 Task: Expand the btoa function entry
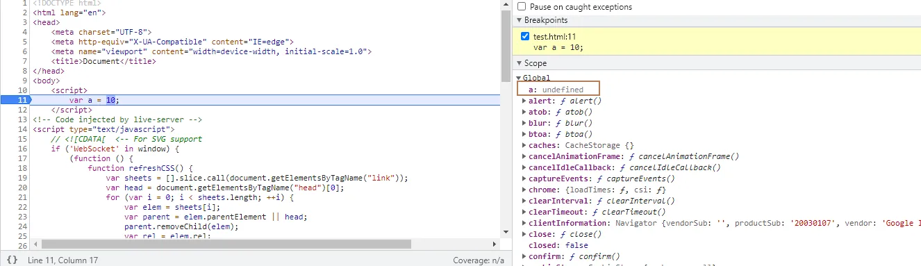pyautogui.click(x=524, y=134)
